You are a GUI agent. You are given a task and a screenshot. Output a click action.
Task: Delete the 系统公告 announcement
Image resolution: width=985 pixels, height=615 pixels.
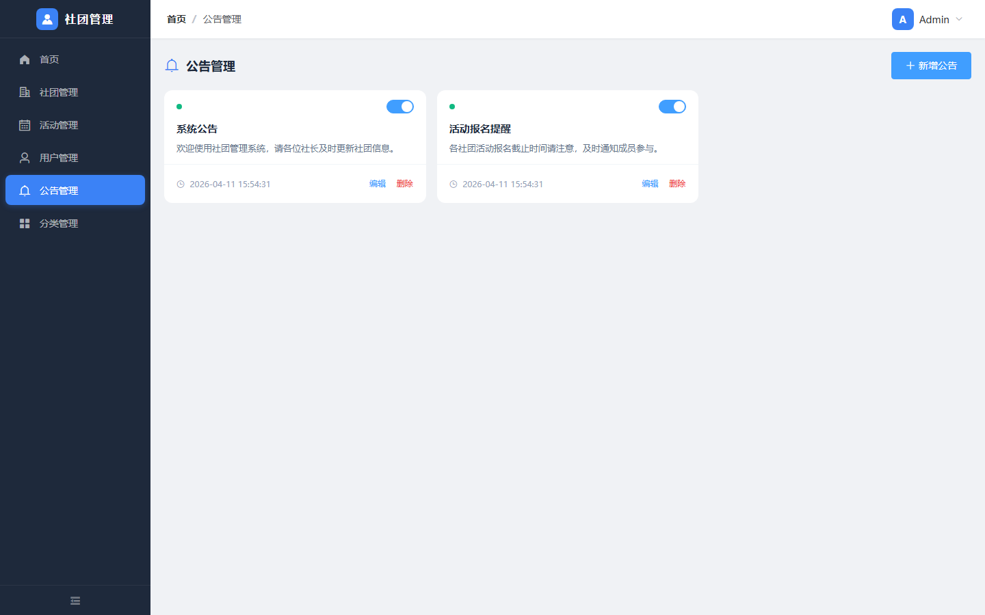click(405, 184)
